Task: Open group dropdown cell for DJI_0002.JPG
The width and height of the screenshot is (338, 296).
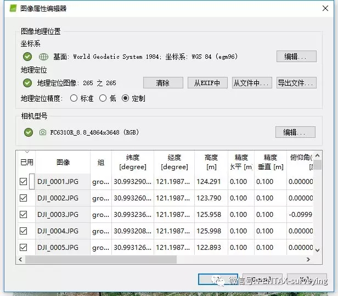Action: tap(100, 198)
